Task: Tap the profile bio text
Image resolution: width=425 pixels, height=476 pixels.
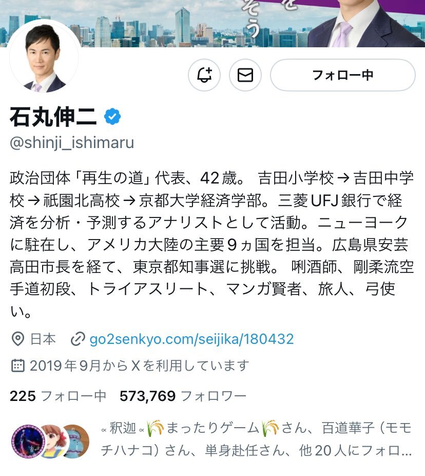Action: tap(212, 244)
